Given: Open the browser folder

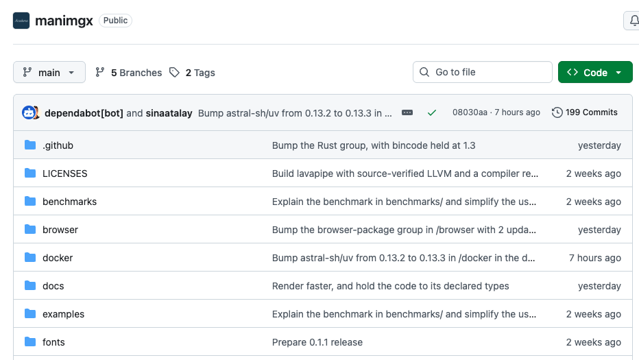Looking at the screenshot, I should 60,230.
